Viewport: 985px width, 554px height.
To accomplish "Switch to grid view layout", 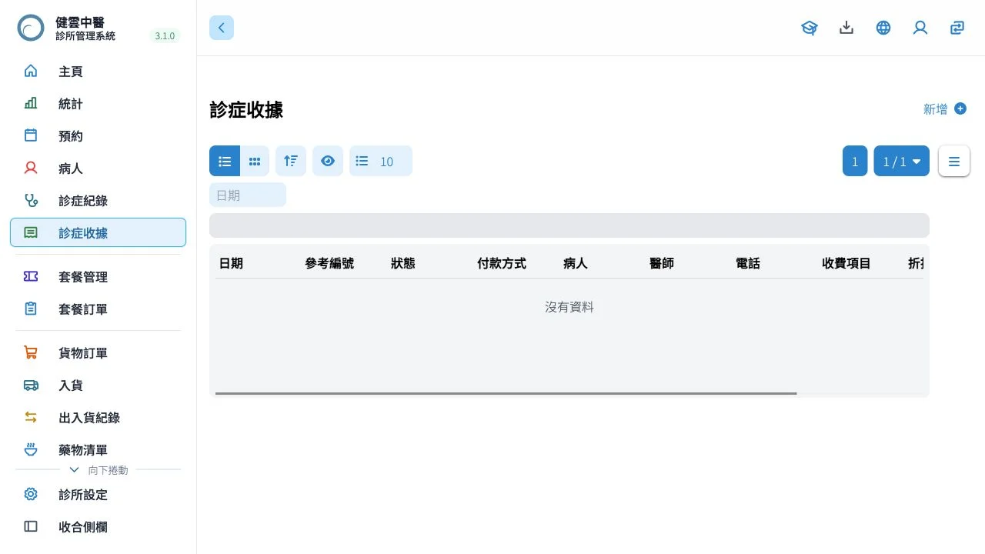I will click(x=255, y=161).
